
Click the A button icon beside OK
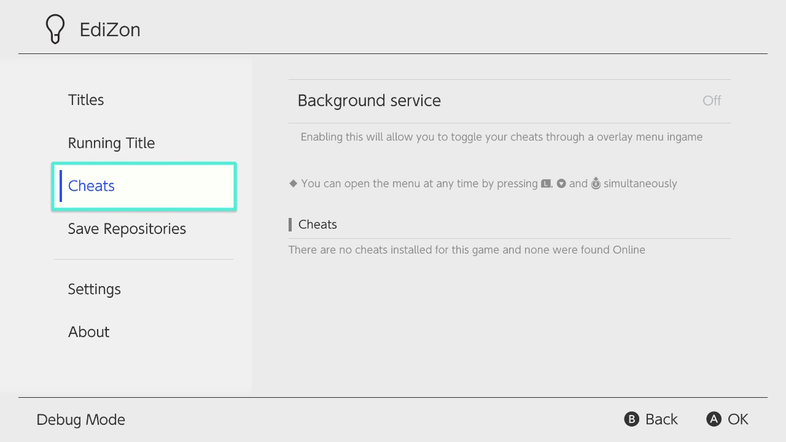pyautogui.click(x=714, y=419)
